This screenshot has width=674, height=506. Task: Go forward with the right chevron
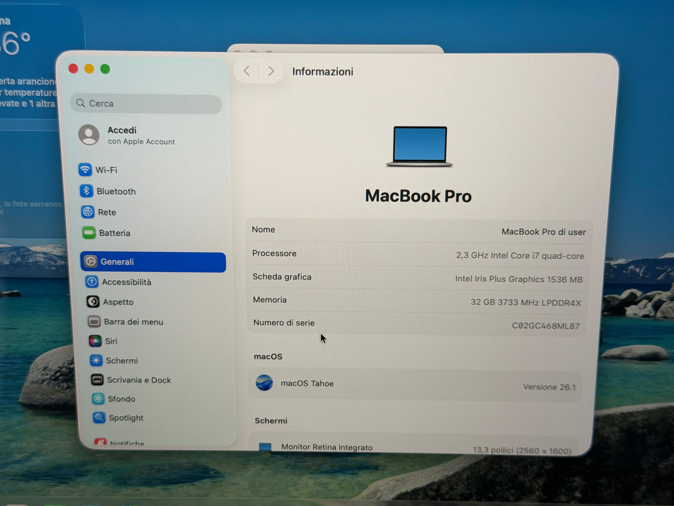click(x=271, y=71)
